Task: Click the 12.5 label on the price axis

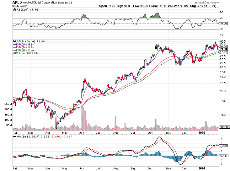Action: point(223,83)
